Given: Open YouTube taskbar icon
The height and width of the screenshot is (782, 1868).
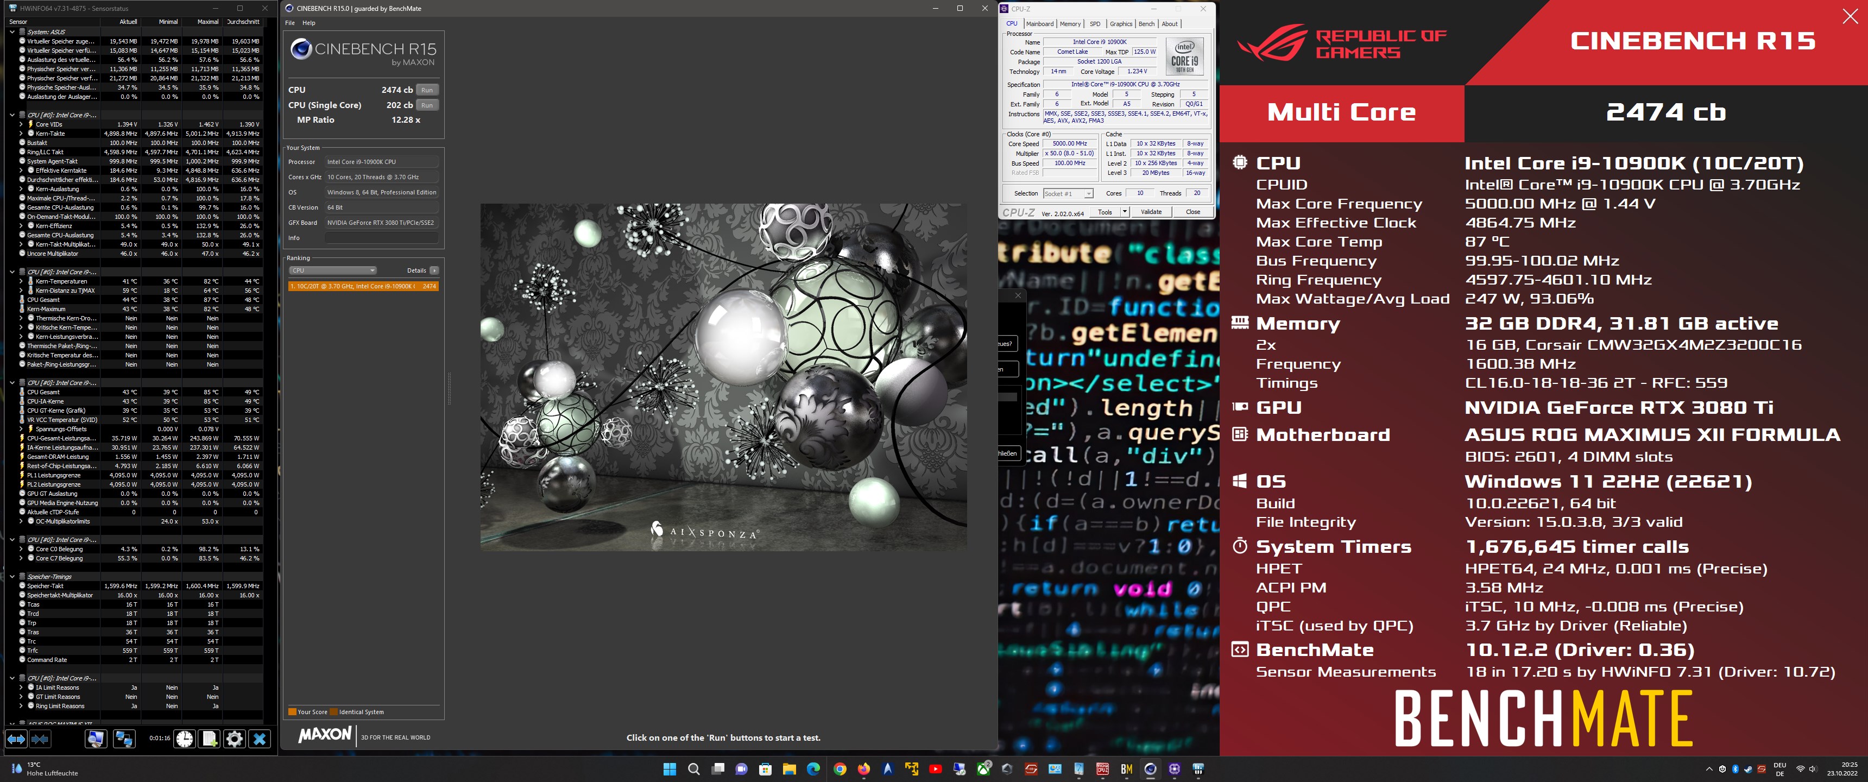Looking at the screenshot, I should [x=936, y=769].
